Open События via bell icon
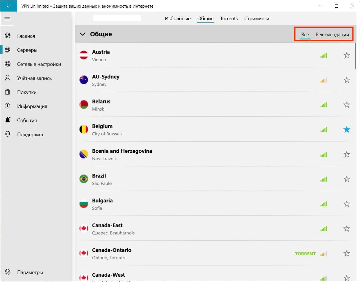 coord(8,120)
